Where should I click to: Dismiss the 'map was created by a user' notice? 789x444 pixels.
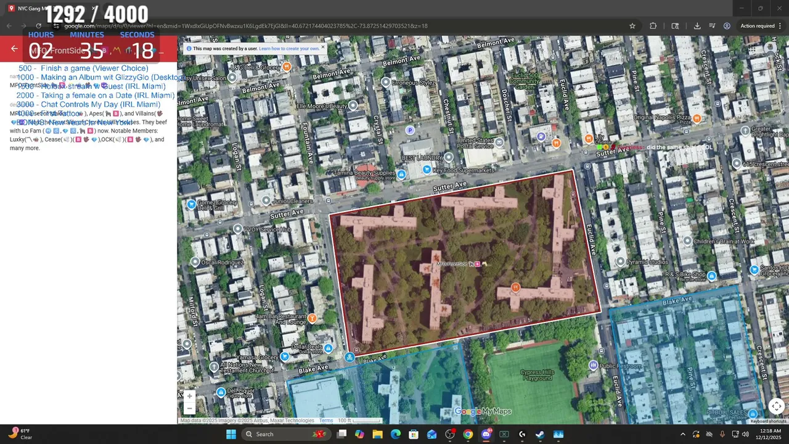coord(322,47)
